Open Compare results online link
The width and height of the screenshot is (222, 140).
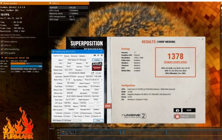(175, 62)
